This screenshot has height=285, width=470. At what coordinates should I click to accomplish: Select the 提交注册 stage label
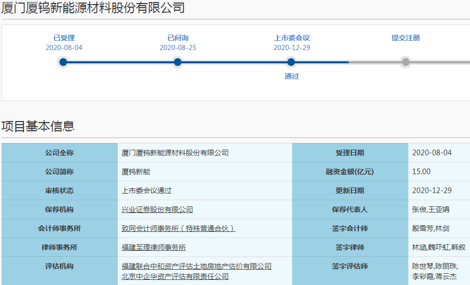coord(406,38)
